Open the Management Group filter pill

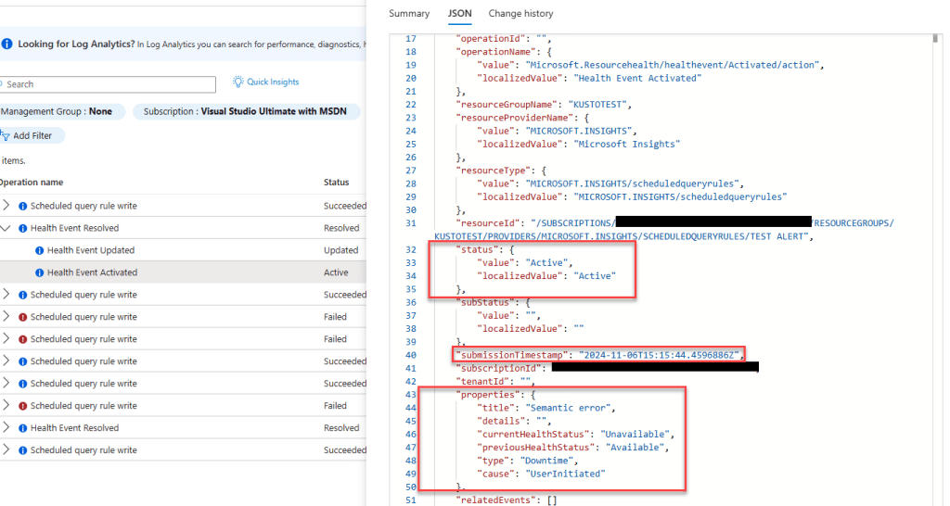pyautogui.click(x=58, y=111)
